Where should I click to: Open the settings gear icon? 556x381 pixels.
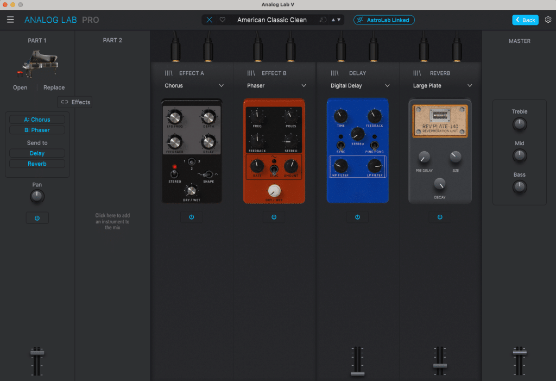(548, 19)
